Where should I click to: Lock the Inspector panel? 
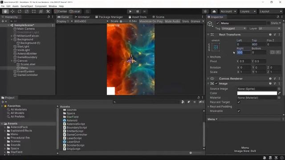[x=278, y=17]
